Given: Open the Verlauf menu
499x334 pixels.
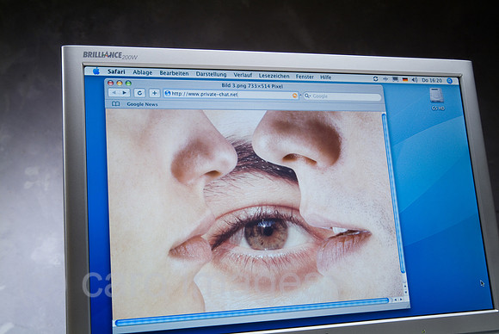Looking at the screenshot, I should coord(243,75).
